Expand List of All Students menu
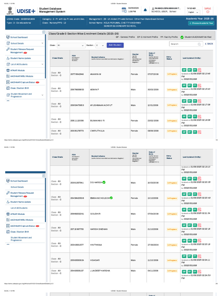 (25, 64)
